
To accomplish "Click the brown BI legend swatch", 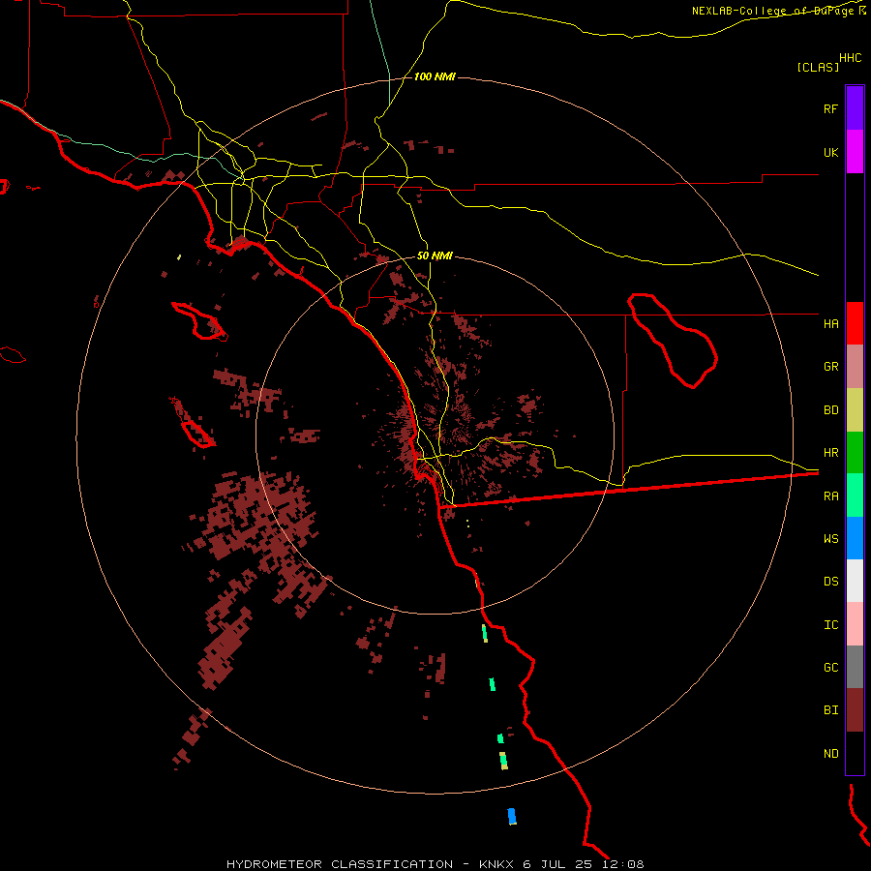I will pyautogui.click(x=855, y=710).
